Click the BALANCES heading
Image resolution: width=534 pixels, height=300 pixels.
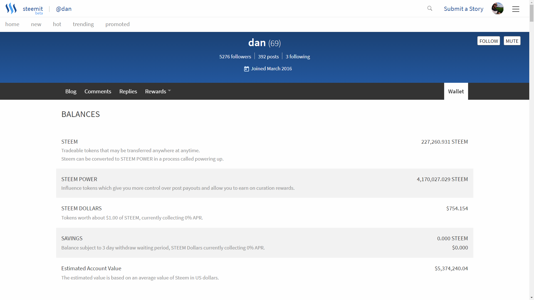point(80,114)
